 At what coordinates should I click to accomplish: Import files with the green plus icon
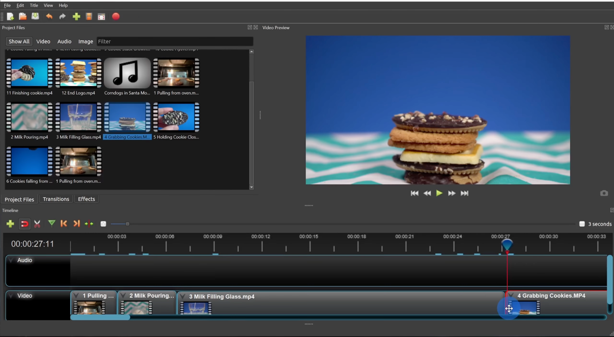pyautogui.click(x=76, y=16)
